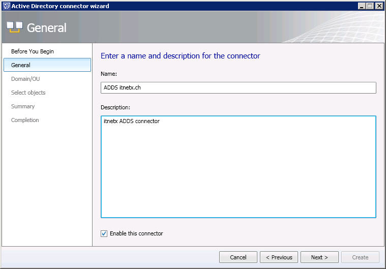This screenshot has height=269, width=386.
Task: Click the Name field containing ADDS itnetx.ch
Action: pyautogui.click(x=239, y=88)
